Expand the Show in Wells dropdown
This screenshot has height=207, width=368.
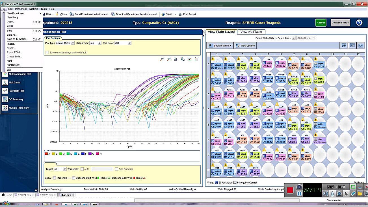click(x=220, y=46)
